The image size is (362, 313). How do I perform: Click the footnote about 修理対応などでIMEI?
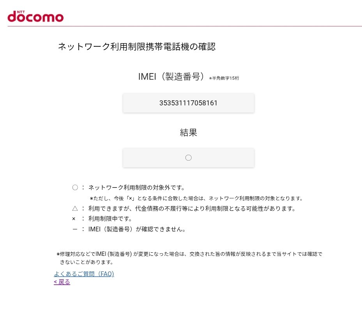[x=189, y=258]
